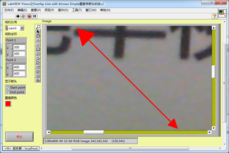This screenshot has width=229, height=153.
Task: Select the Oval ROI tool
Action: click(38, 76)
